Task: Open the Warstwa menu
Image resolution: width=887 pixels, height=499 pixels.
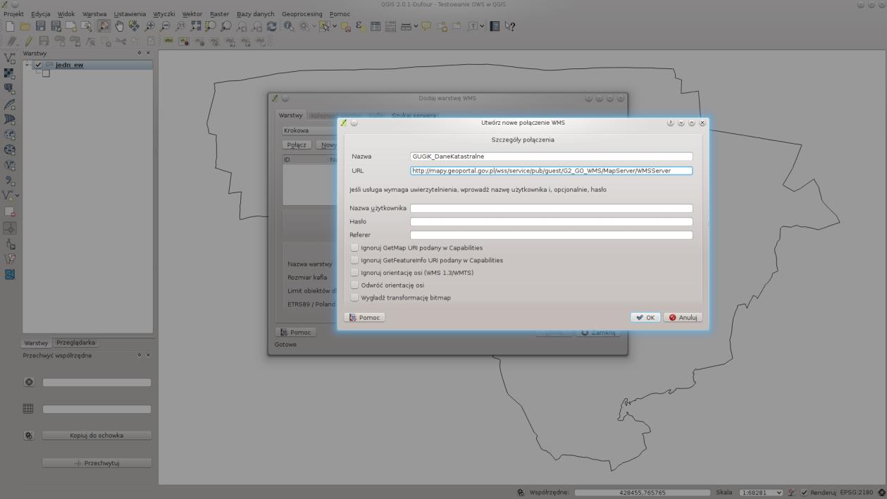Action: [94, 14]
